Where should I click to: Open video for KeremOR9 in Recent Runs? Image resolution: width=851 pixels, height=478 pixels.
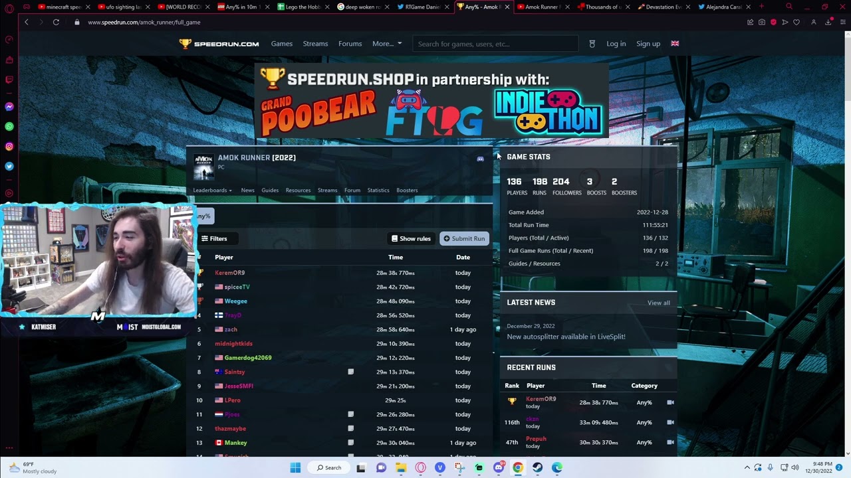(670, 402)
